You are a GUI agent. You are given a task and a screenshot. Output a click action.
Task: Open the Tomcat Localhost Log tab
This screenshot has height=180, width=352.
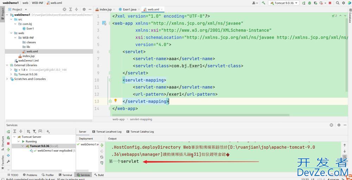pyautogui.click(x=107, y=131)
